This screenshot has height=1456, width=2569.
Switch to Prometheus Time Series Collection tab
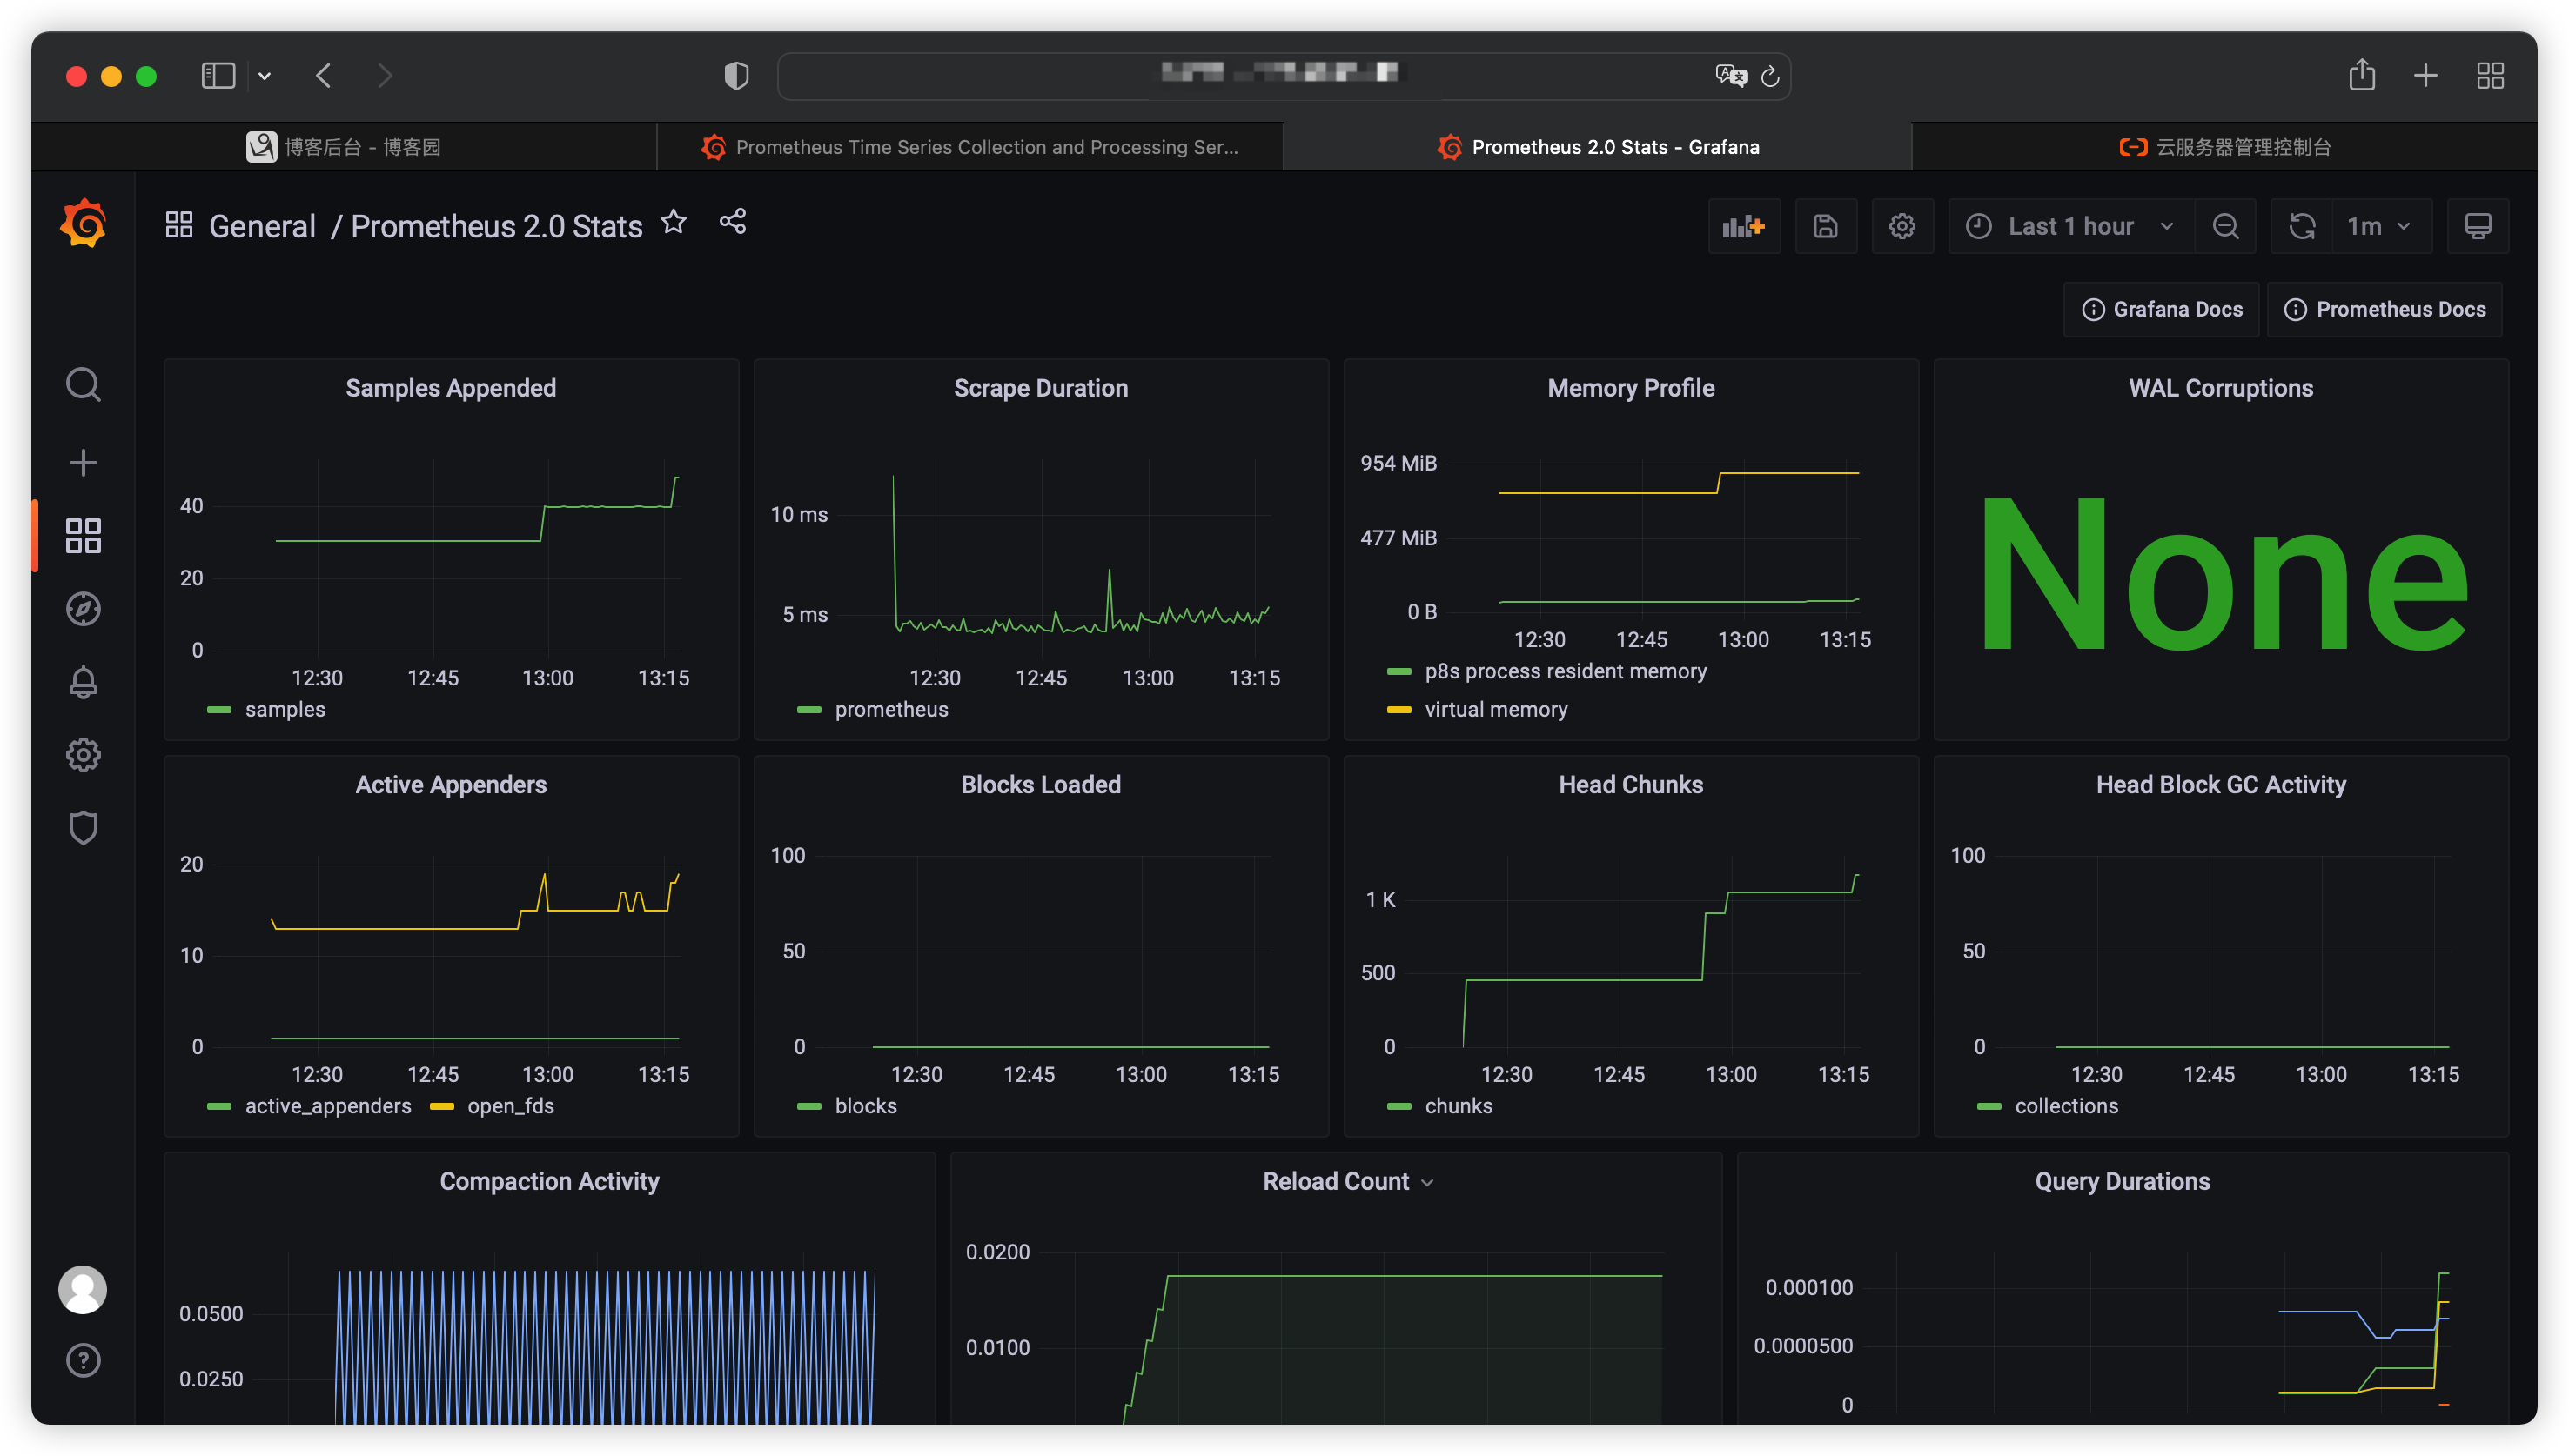pyautogui.click(x=970, y=147)
